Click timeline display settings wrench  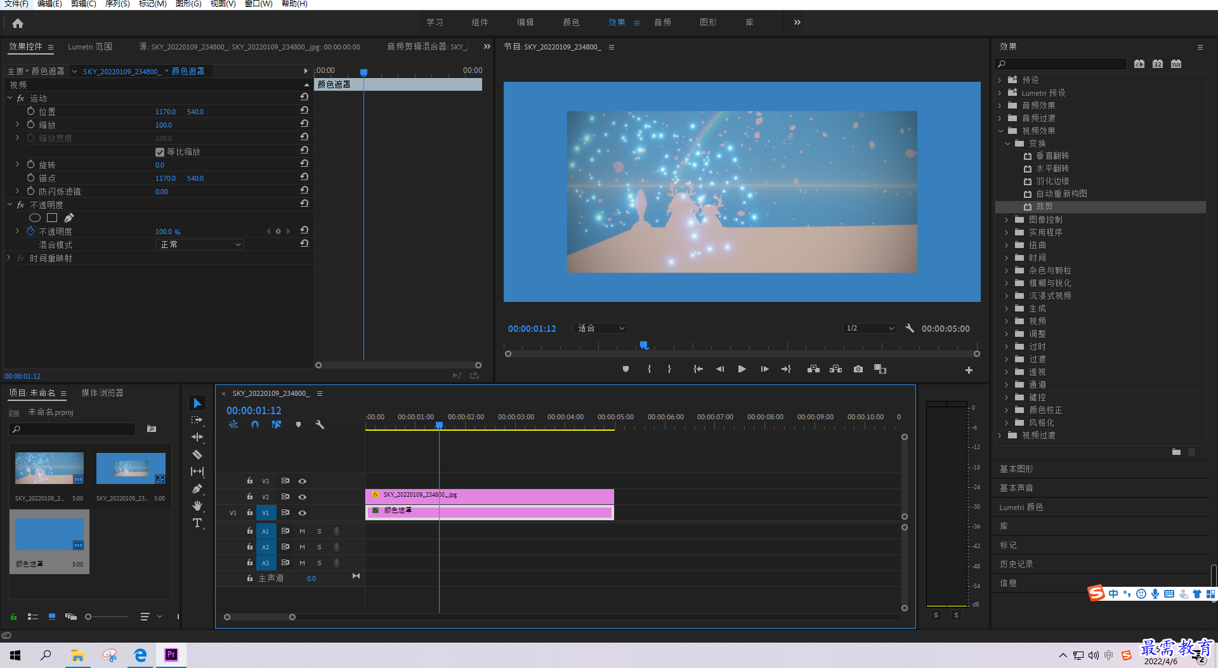point(320,424)
